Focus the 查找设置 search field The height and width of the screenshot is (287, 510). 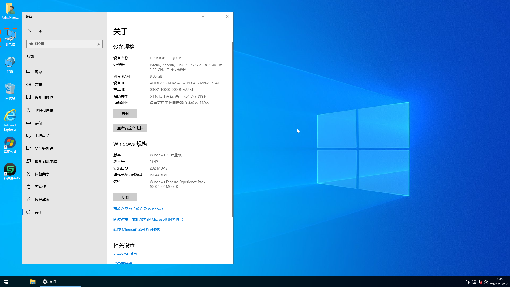[x=65, y=44]
